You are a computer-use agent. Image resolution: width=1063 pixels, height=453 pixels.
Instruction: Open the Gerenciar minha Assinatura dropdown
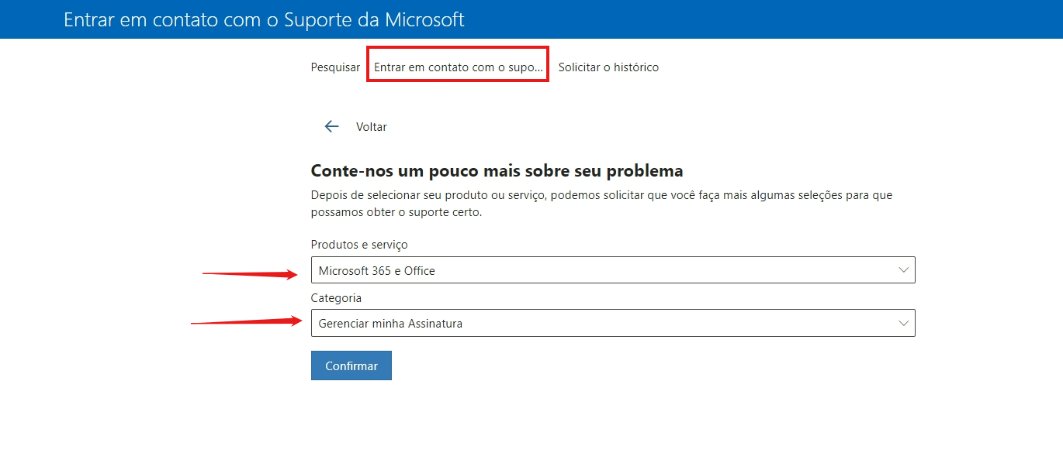pyautogui.click(x=613, y=324)
